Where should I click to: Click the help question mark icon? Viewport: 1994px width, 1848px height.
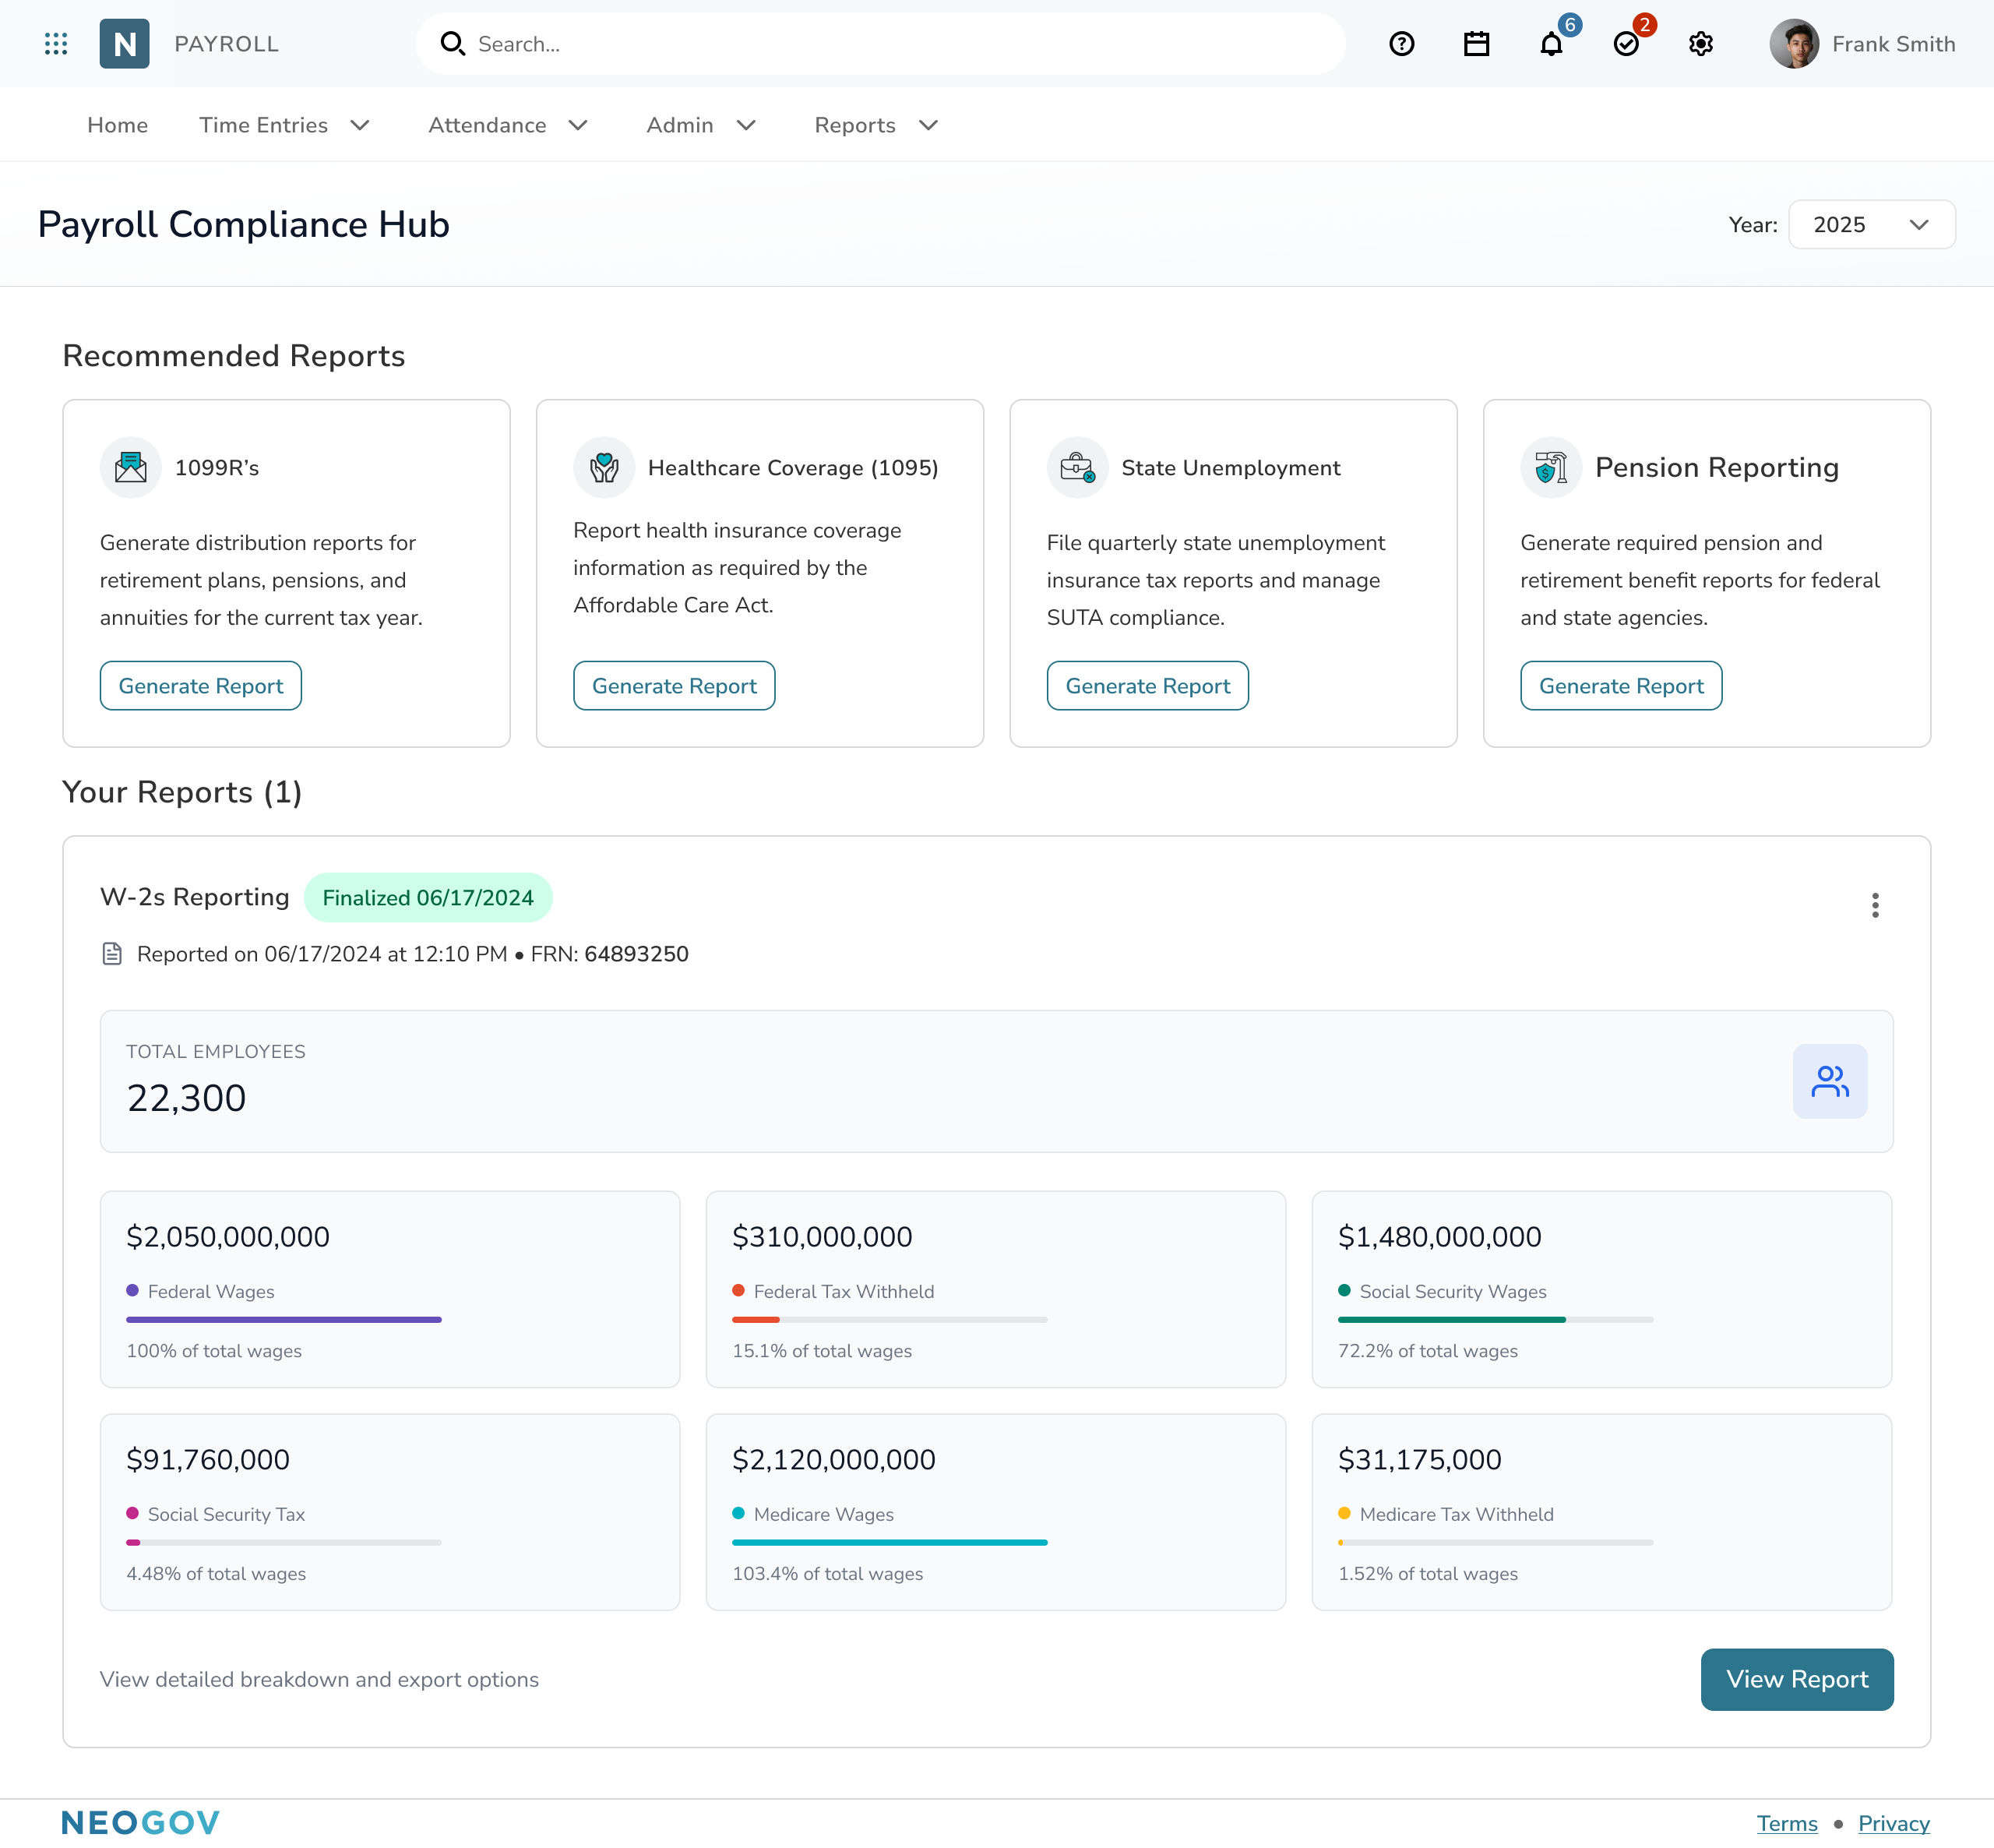click(x=1401, y=43)
